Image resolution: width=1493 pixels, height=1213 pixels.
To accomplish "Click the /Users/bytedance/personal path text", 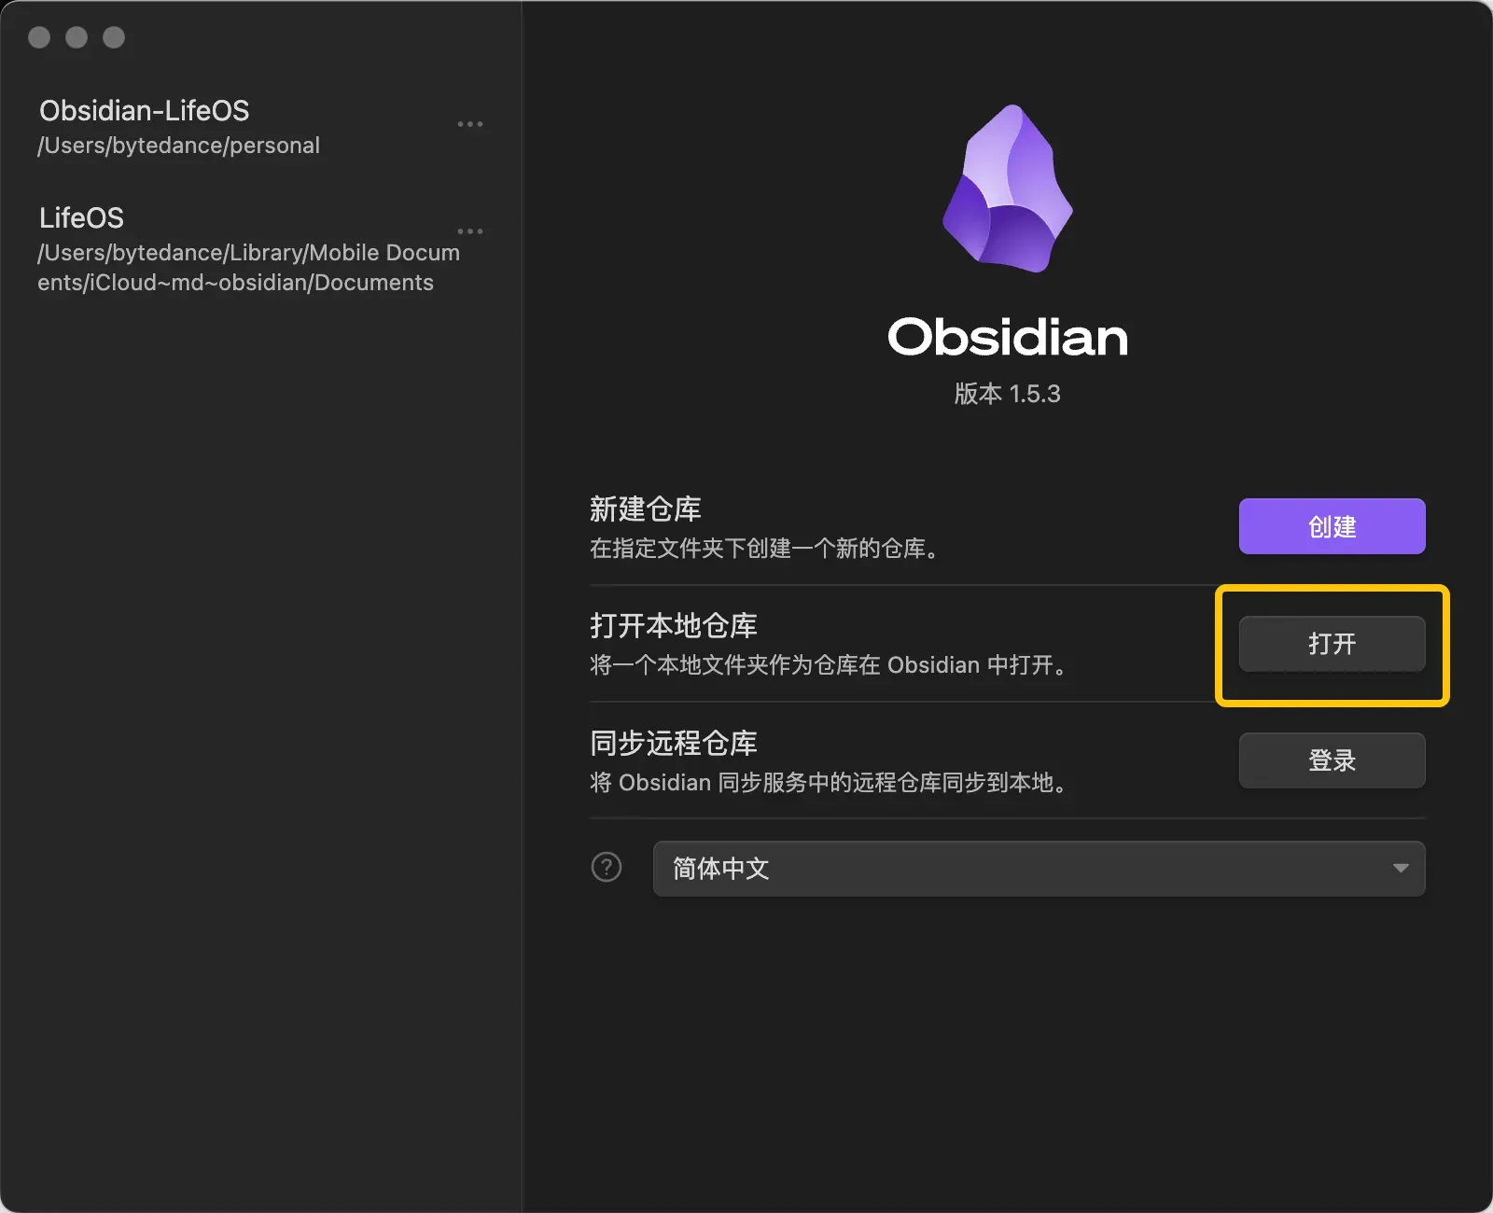I will tap(179, 146).
